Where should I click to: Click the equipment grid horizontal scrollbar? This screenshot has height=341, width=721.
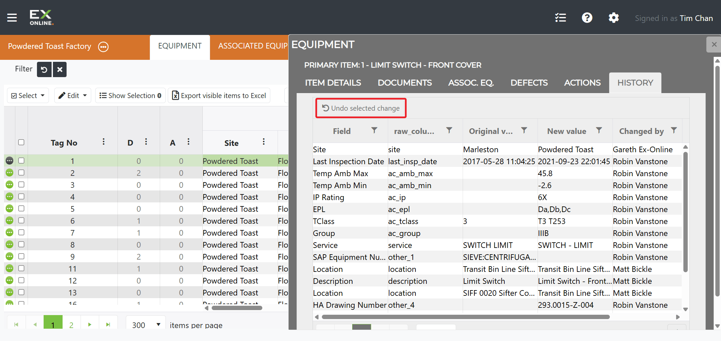point(237,308)
